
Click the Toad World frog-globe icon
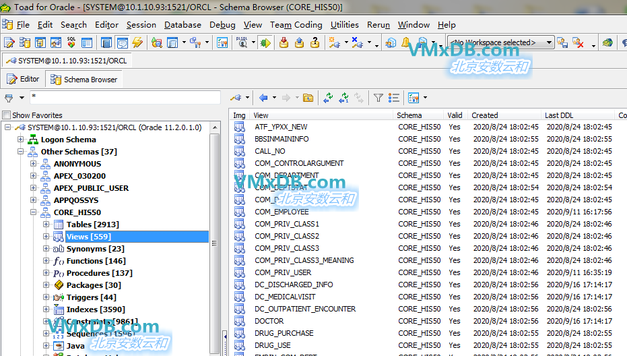(x=607, y=42)
